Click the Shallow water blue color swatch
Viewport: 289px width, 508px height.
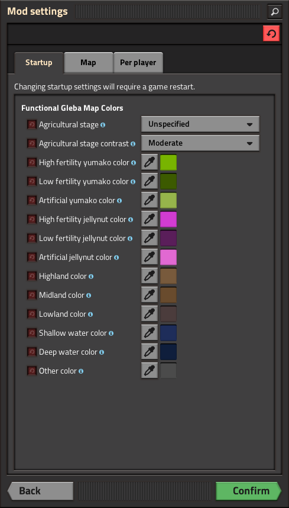click(168, 333)
